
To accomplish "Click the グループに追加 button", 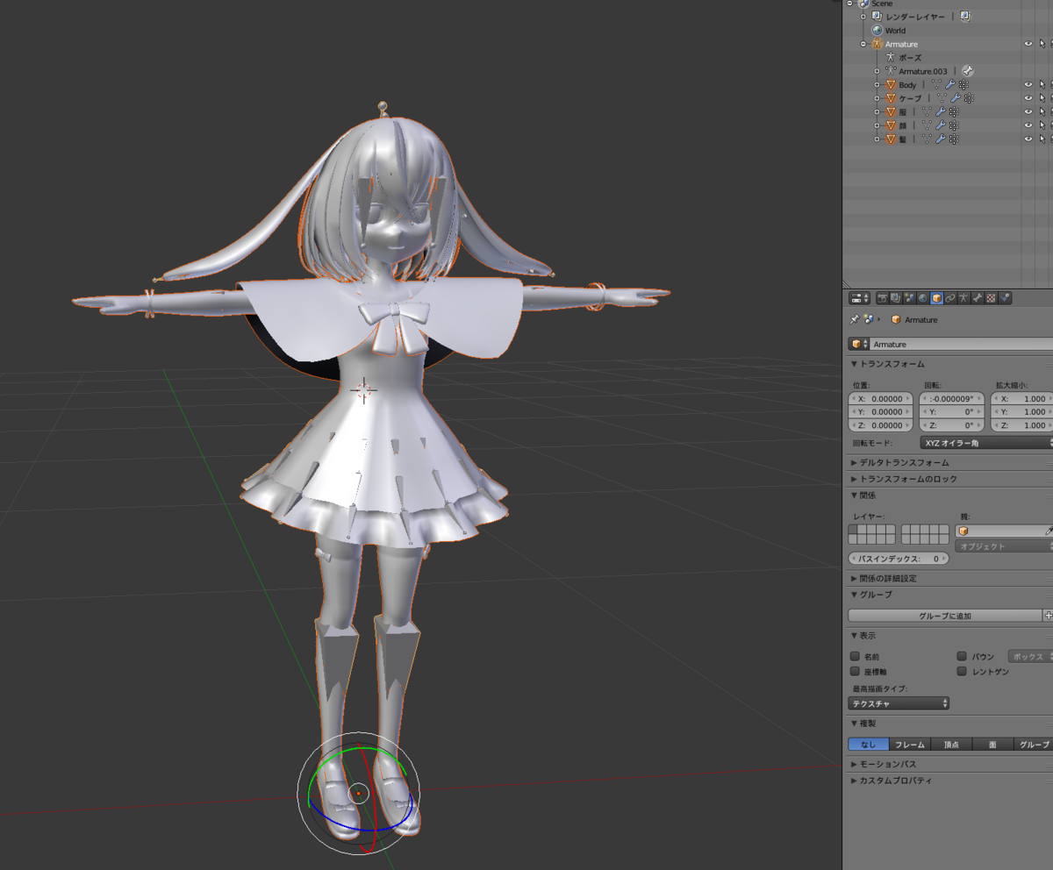I will point(944,616).
